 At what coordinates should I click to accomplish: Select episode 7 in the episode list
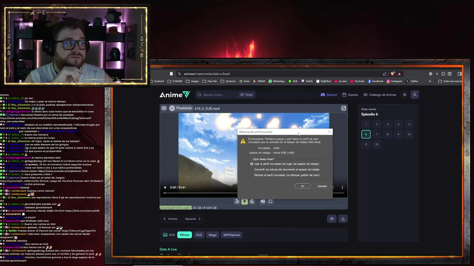(x=377, y=134)
